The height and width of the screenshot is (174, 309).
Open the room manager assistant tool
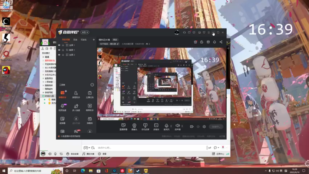pos(76,94)
